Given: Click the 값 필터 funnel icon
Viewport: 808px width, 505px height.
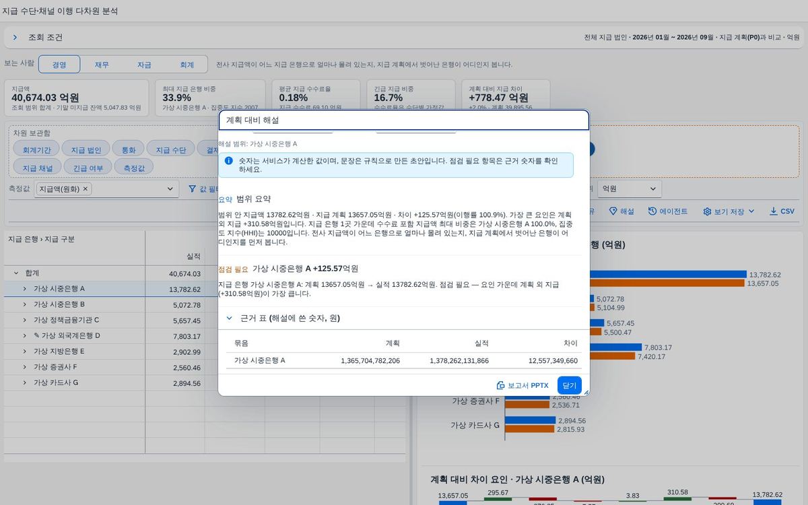Looking at the screenshot, I should (x=193, y=189).
